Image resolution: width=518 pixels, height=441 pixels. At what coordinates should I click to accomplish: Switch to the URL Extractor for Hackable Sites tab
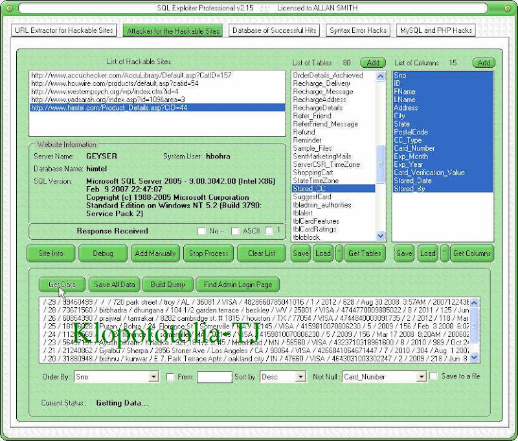pyautogui.click(x=64, y=30)
